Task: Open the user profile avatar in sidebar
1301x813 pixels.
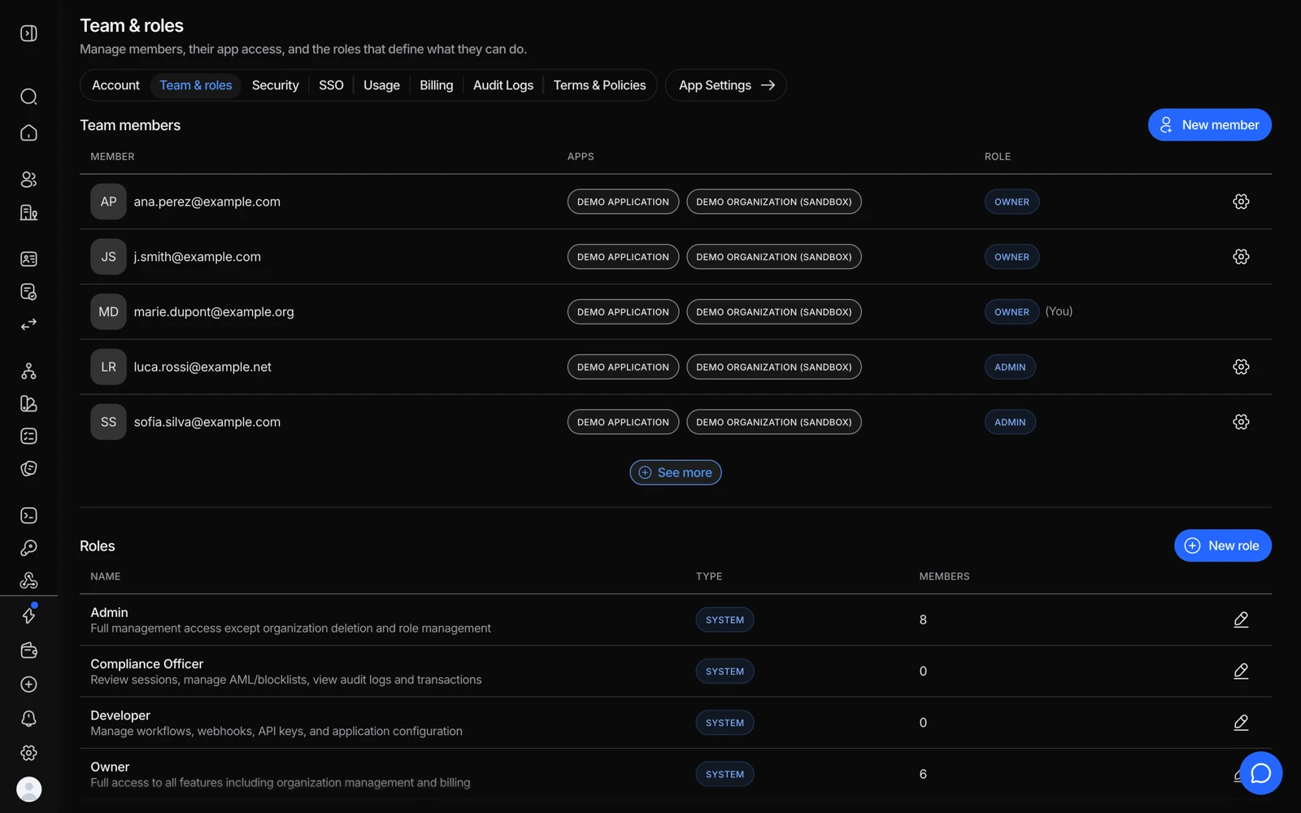Action: [28, 789]
